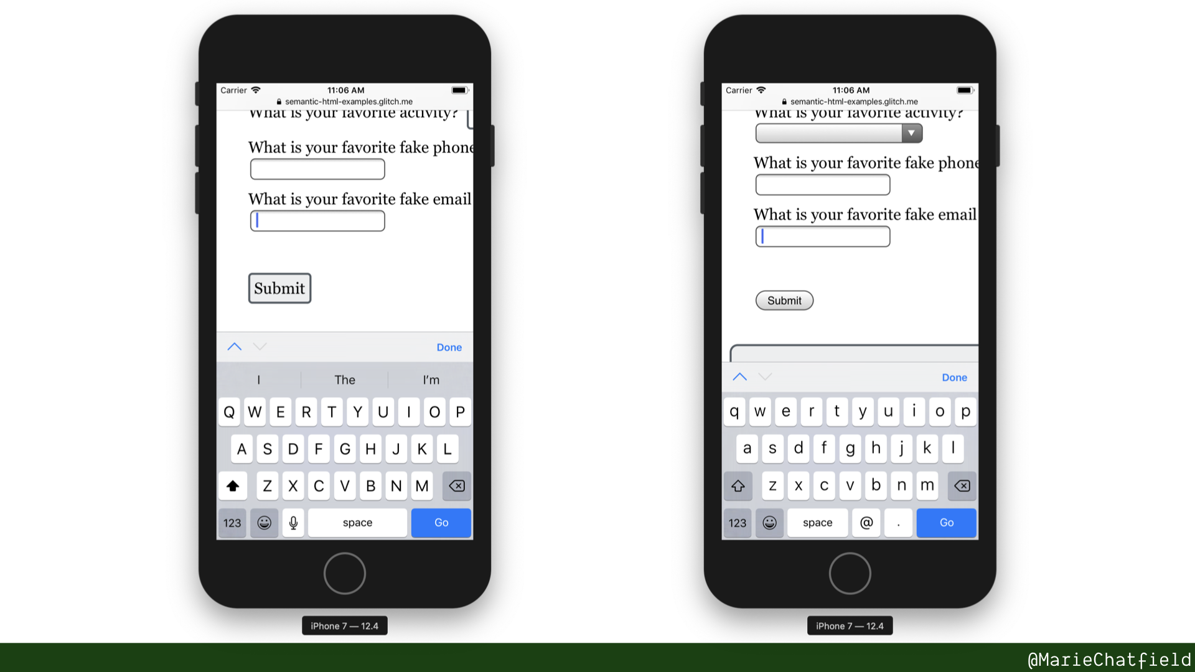
Task: Tap Done to dismiss right keyboard
Action: 955,376
